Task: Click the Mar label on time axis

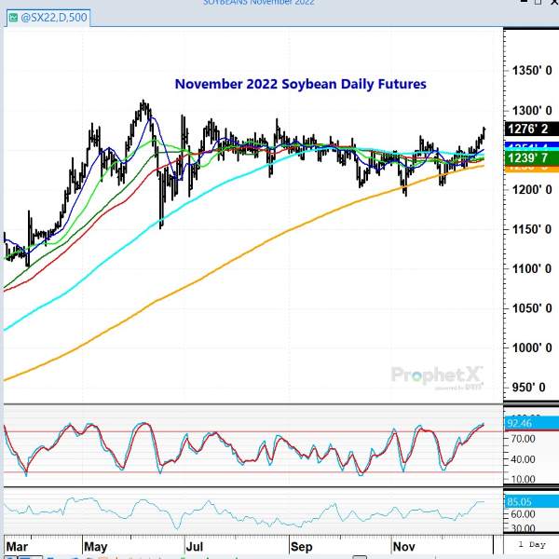Action: coord(17,547)
